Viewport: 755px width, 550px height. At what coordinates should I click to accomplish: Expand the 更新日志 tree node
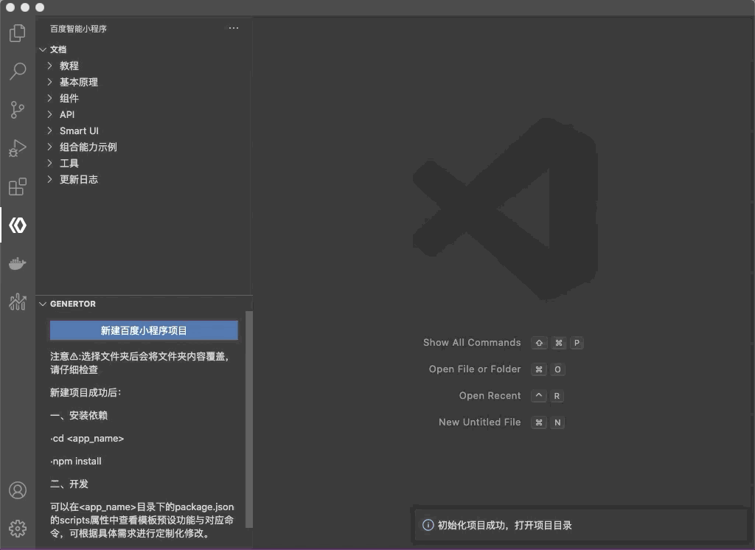click(x=49, y=180)
